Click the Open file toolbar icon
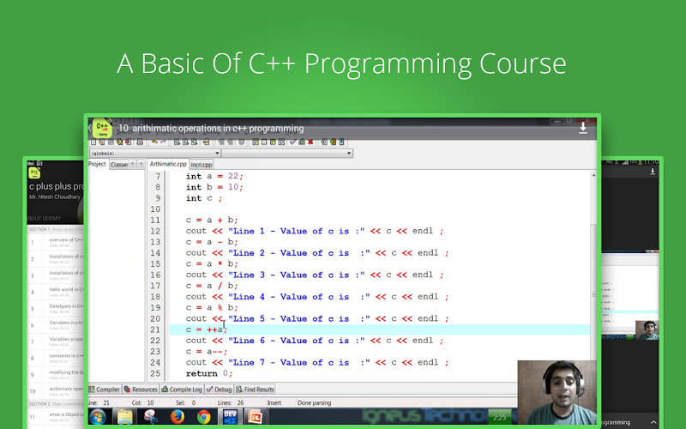Viewport: 686px width, 429px height. coord(102,142)
